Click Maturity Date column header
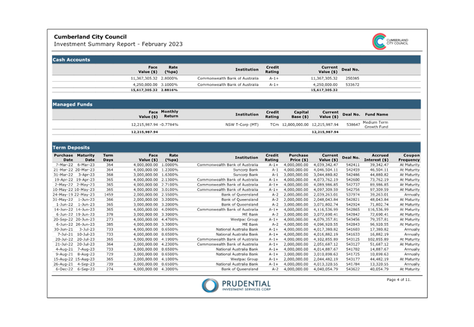The height and width of the screenshot is (327, 474). (x=85, y=157)
